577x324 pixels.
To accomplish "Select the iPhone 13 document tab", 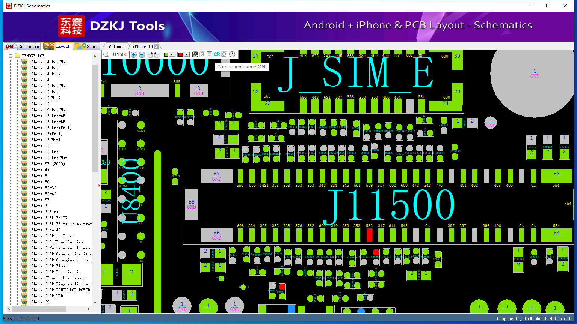I will click(x=143, y=46).
